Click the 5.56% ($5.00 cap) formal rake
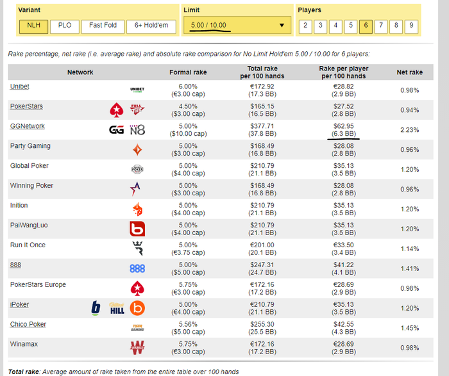 (188, 328)
